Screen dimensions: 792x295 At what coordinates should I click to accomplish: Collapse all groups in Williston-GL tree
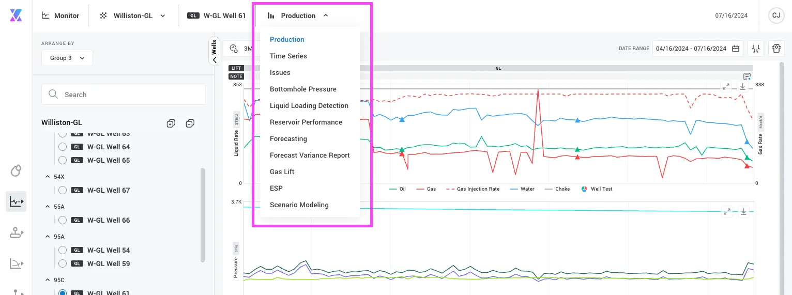(190, 123)
